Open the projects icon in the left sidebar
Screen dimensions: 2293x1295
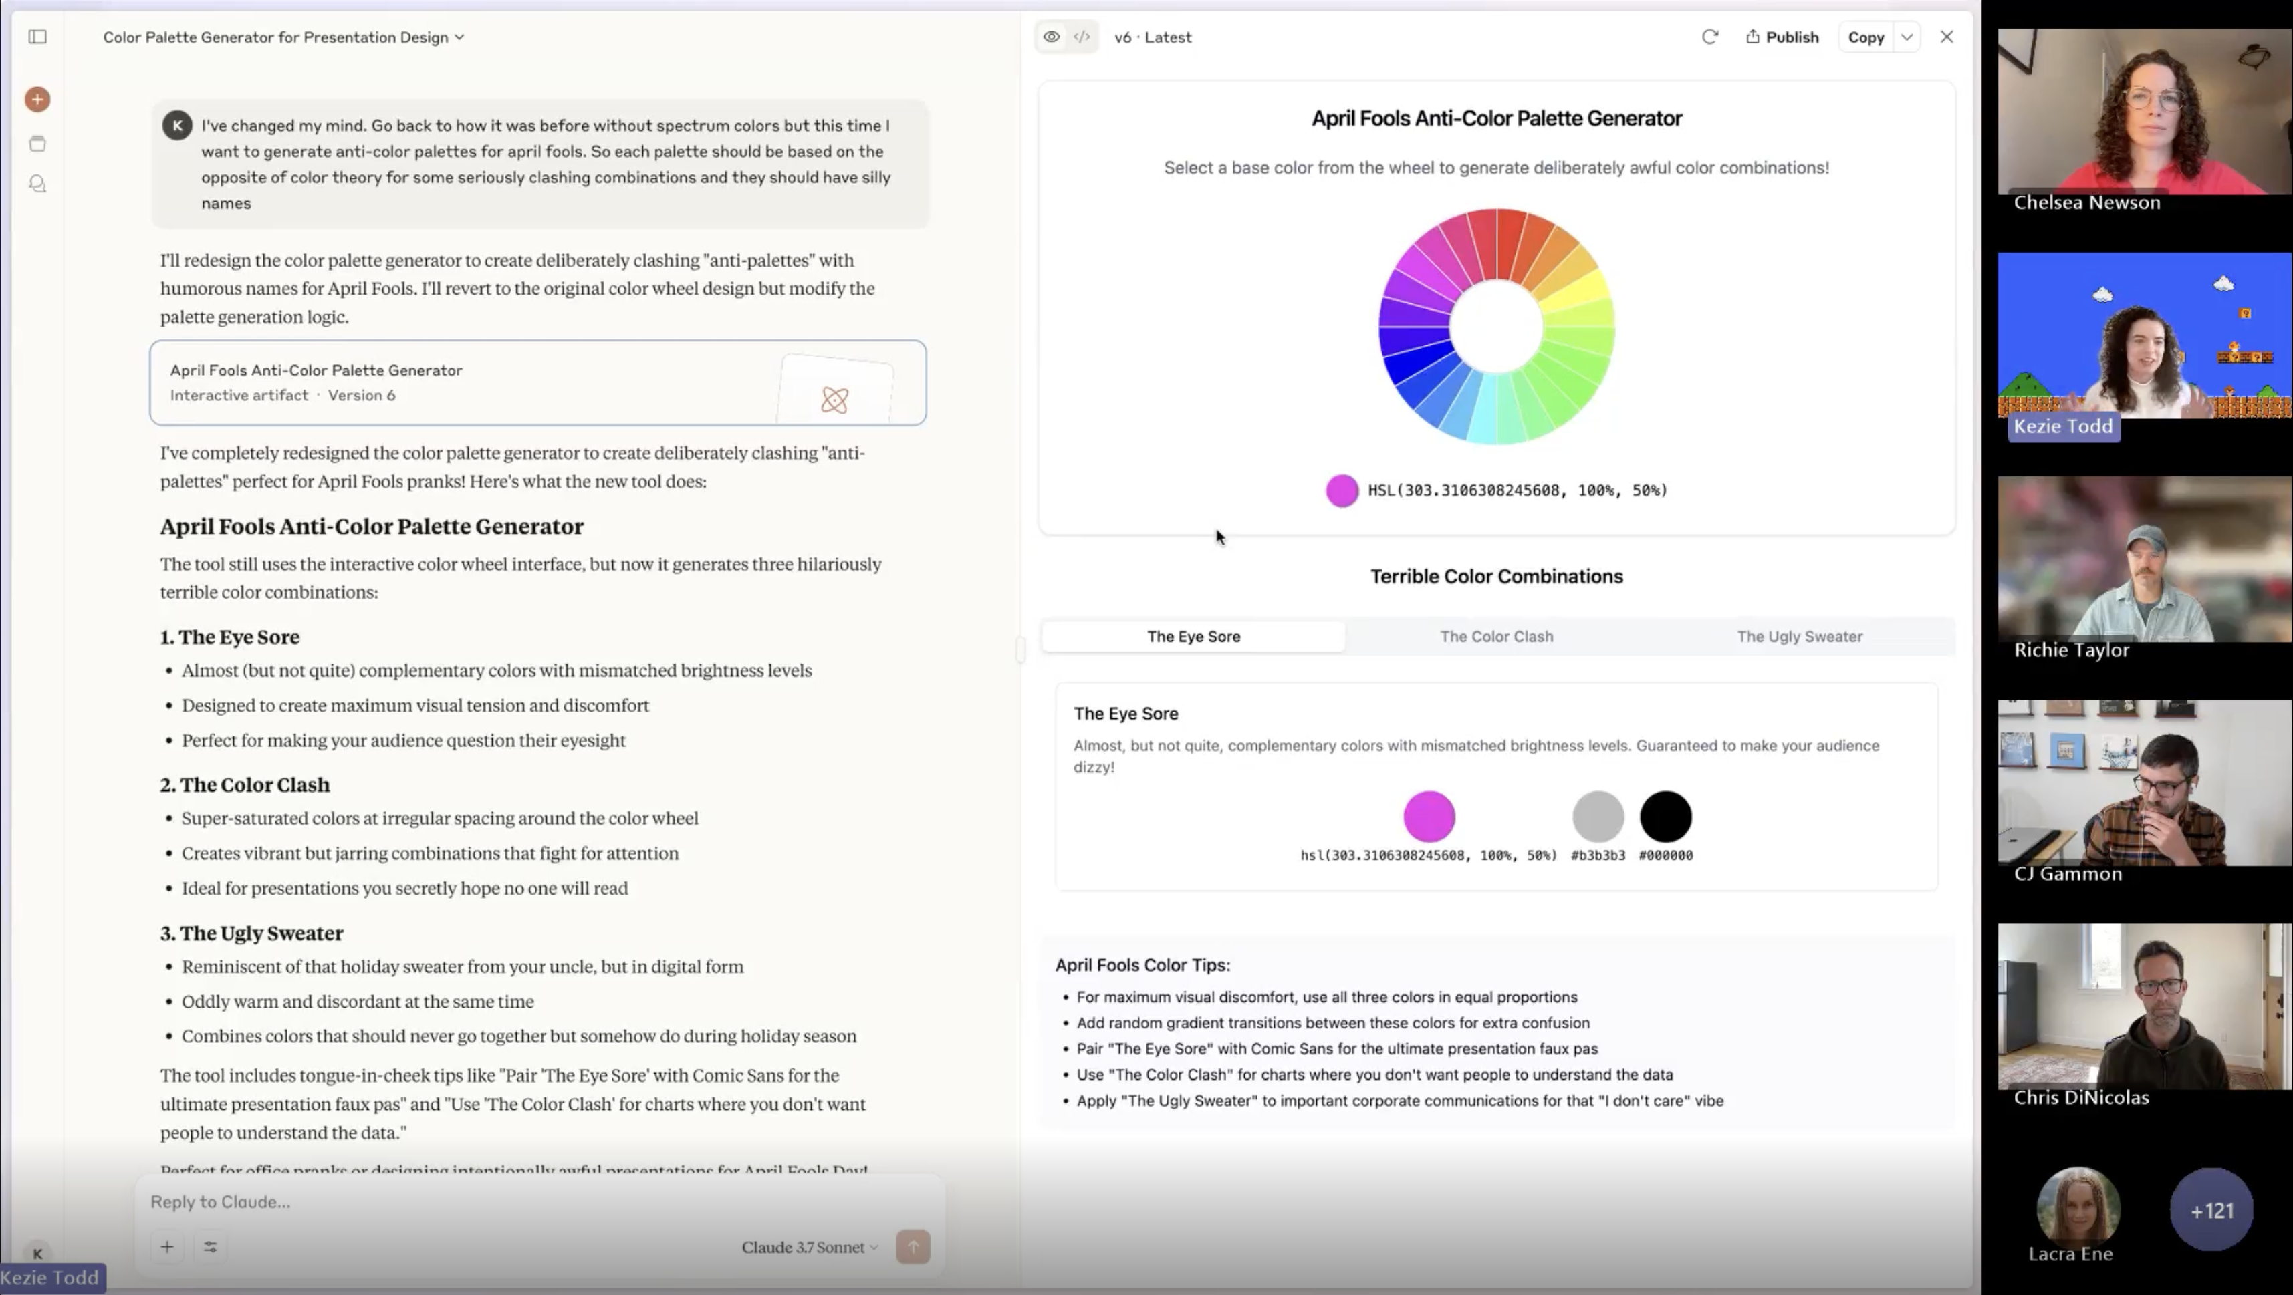pyautogui.click(x=37, y=142)
